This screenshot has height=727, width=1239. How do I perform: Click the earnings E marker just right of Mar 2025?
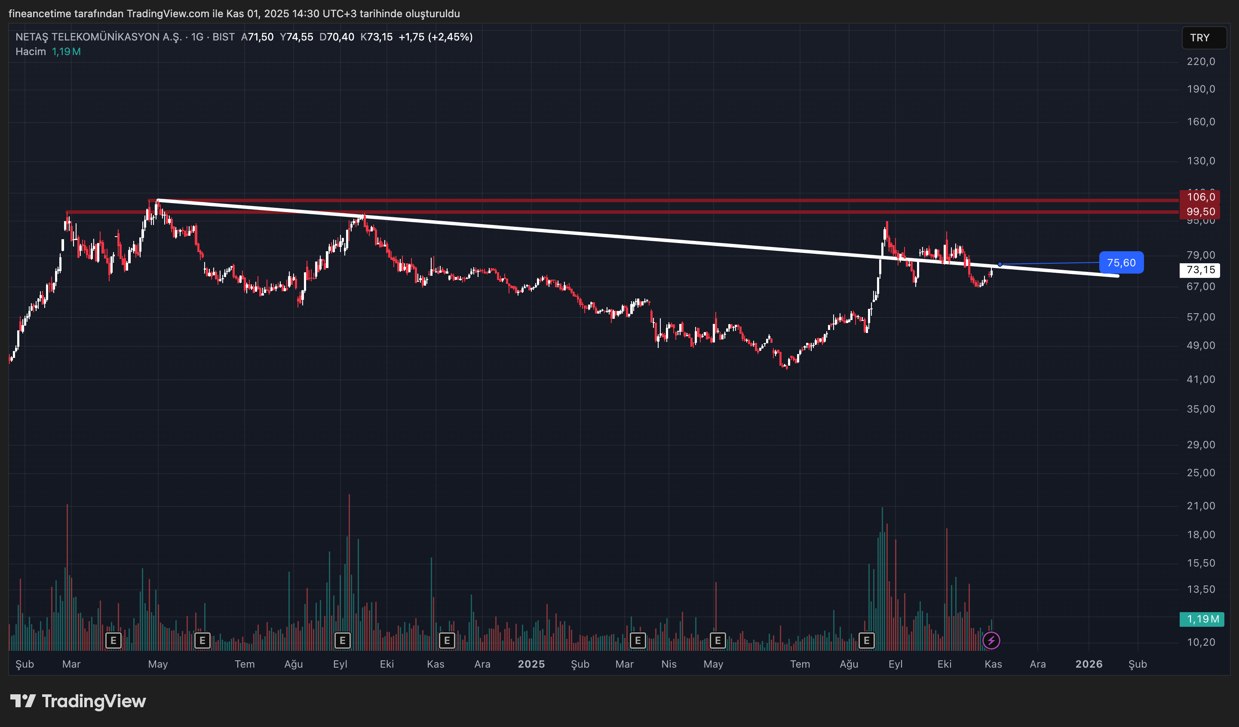tap(638, 641)
